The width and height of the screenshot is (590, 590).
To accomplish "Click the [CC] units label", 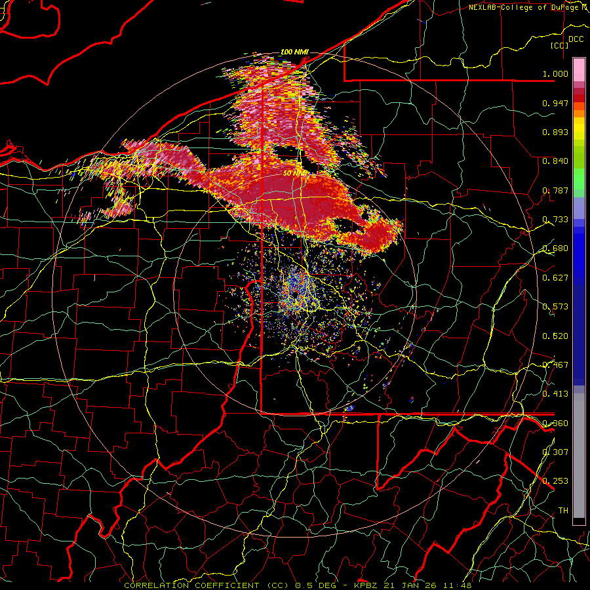I will tap(559, 45).
